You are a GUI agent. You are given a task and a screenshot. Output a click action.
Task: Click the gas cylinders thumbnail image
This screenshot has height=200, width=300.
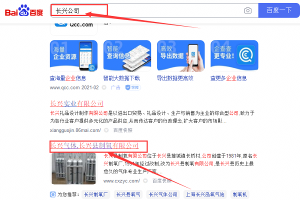click(73, 168)
